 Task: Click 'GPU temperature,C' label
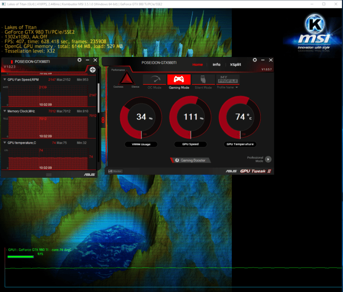(22, 143)
